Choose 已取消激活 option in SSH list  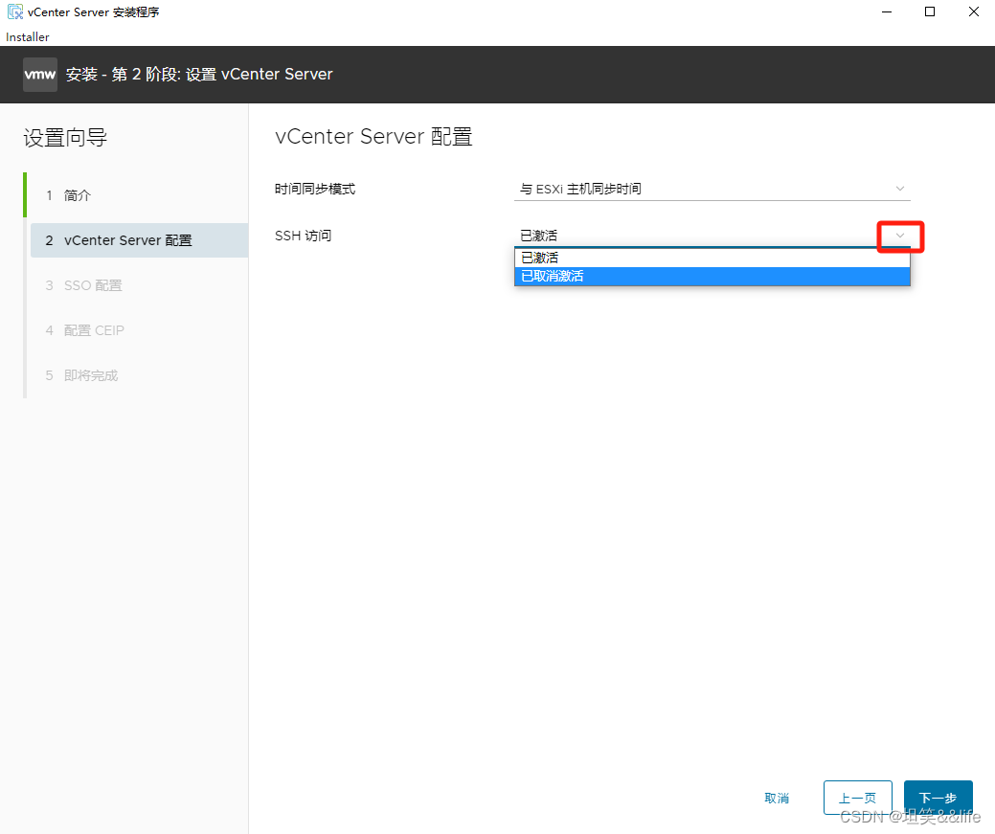point(712,276)
